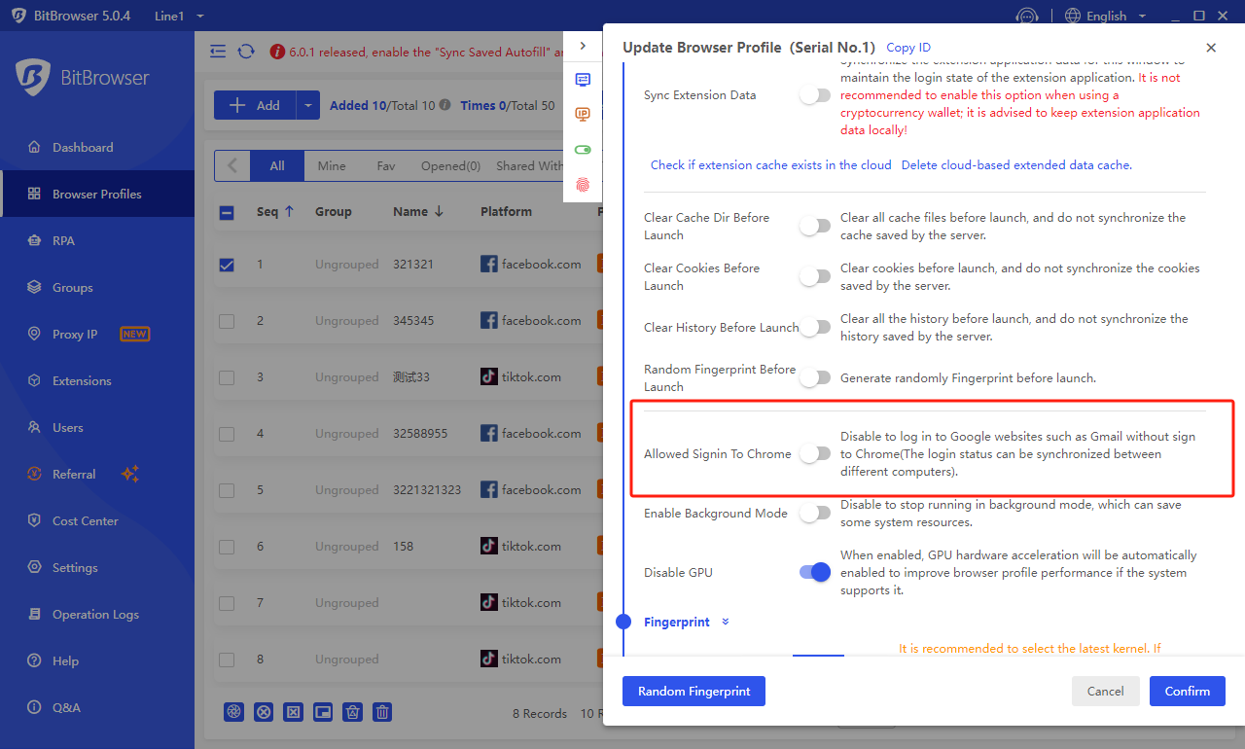Click the plain trash can icon in bottom toolbar
Viewport: 1245px width, 749px height.
tap(383, 712)
